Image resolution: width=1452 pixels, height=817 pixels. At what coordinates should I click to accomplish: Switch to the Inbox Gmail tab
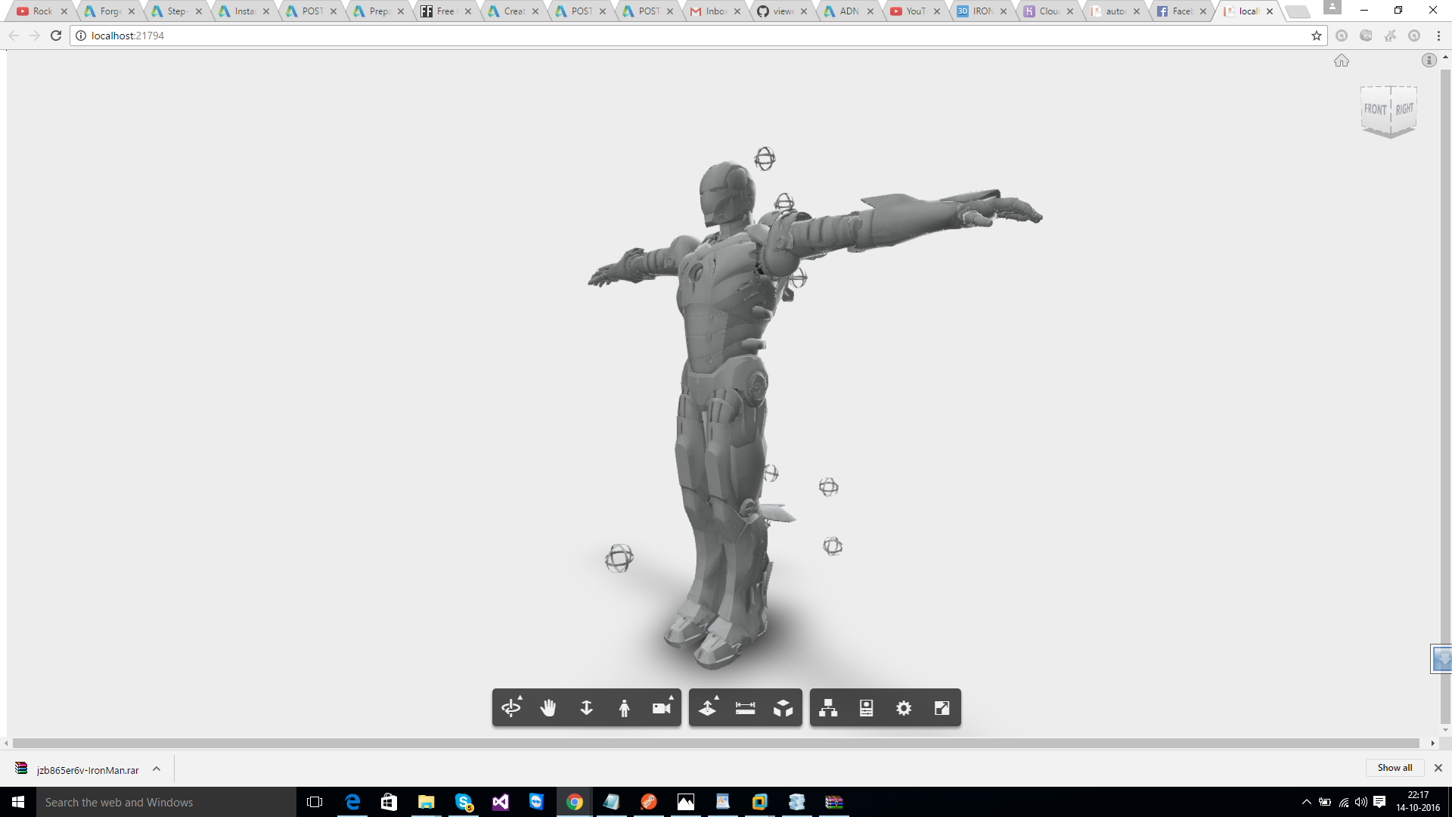click(714, 11)
